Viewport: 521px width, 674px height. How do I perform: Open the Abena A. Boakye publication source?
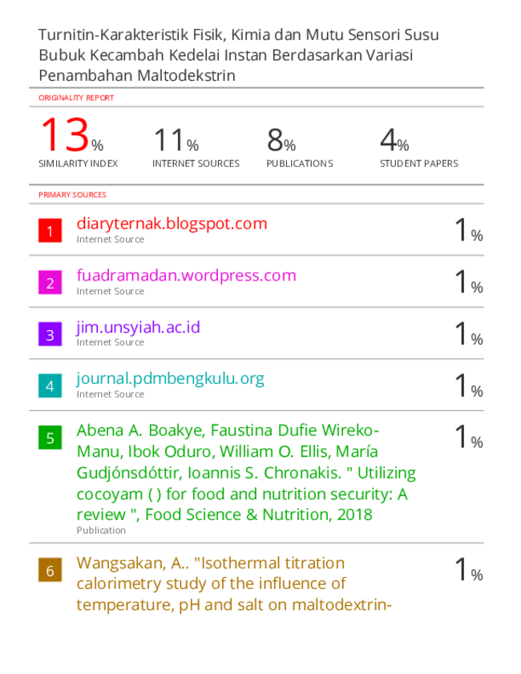click(246, 472)
